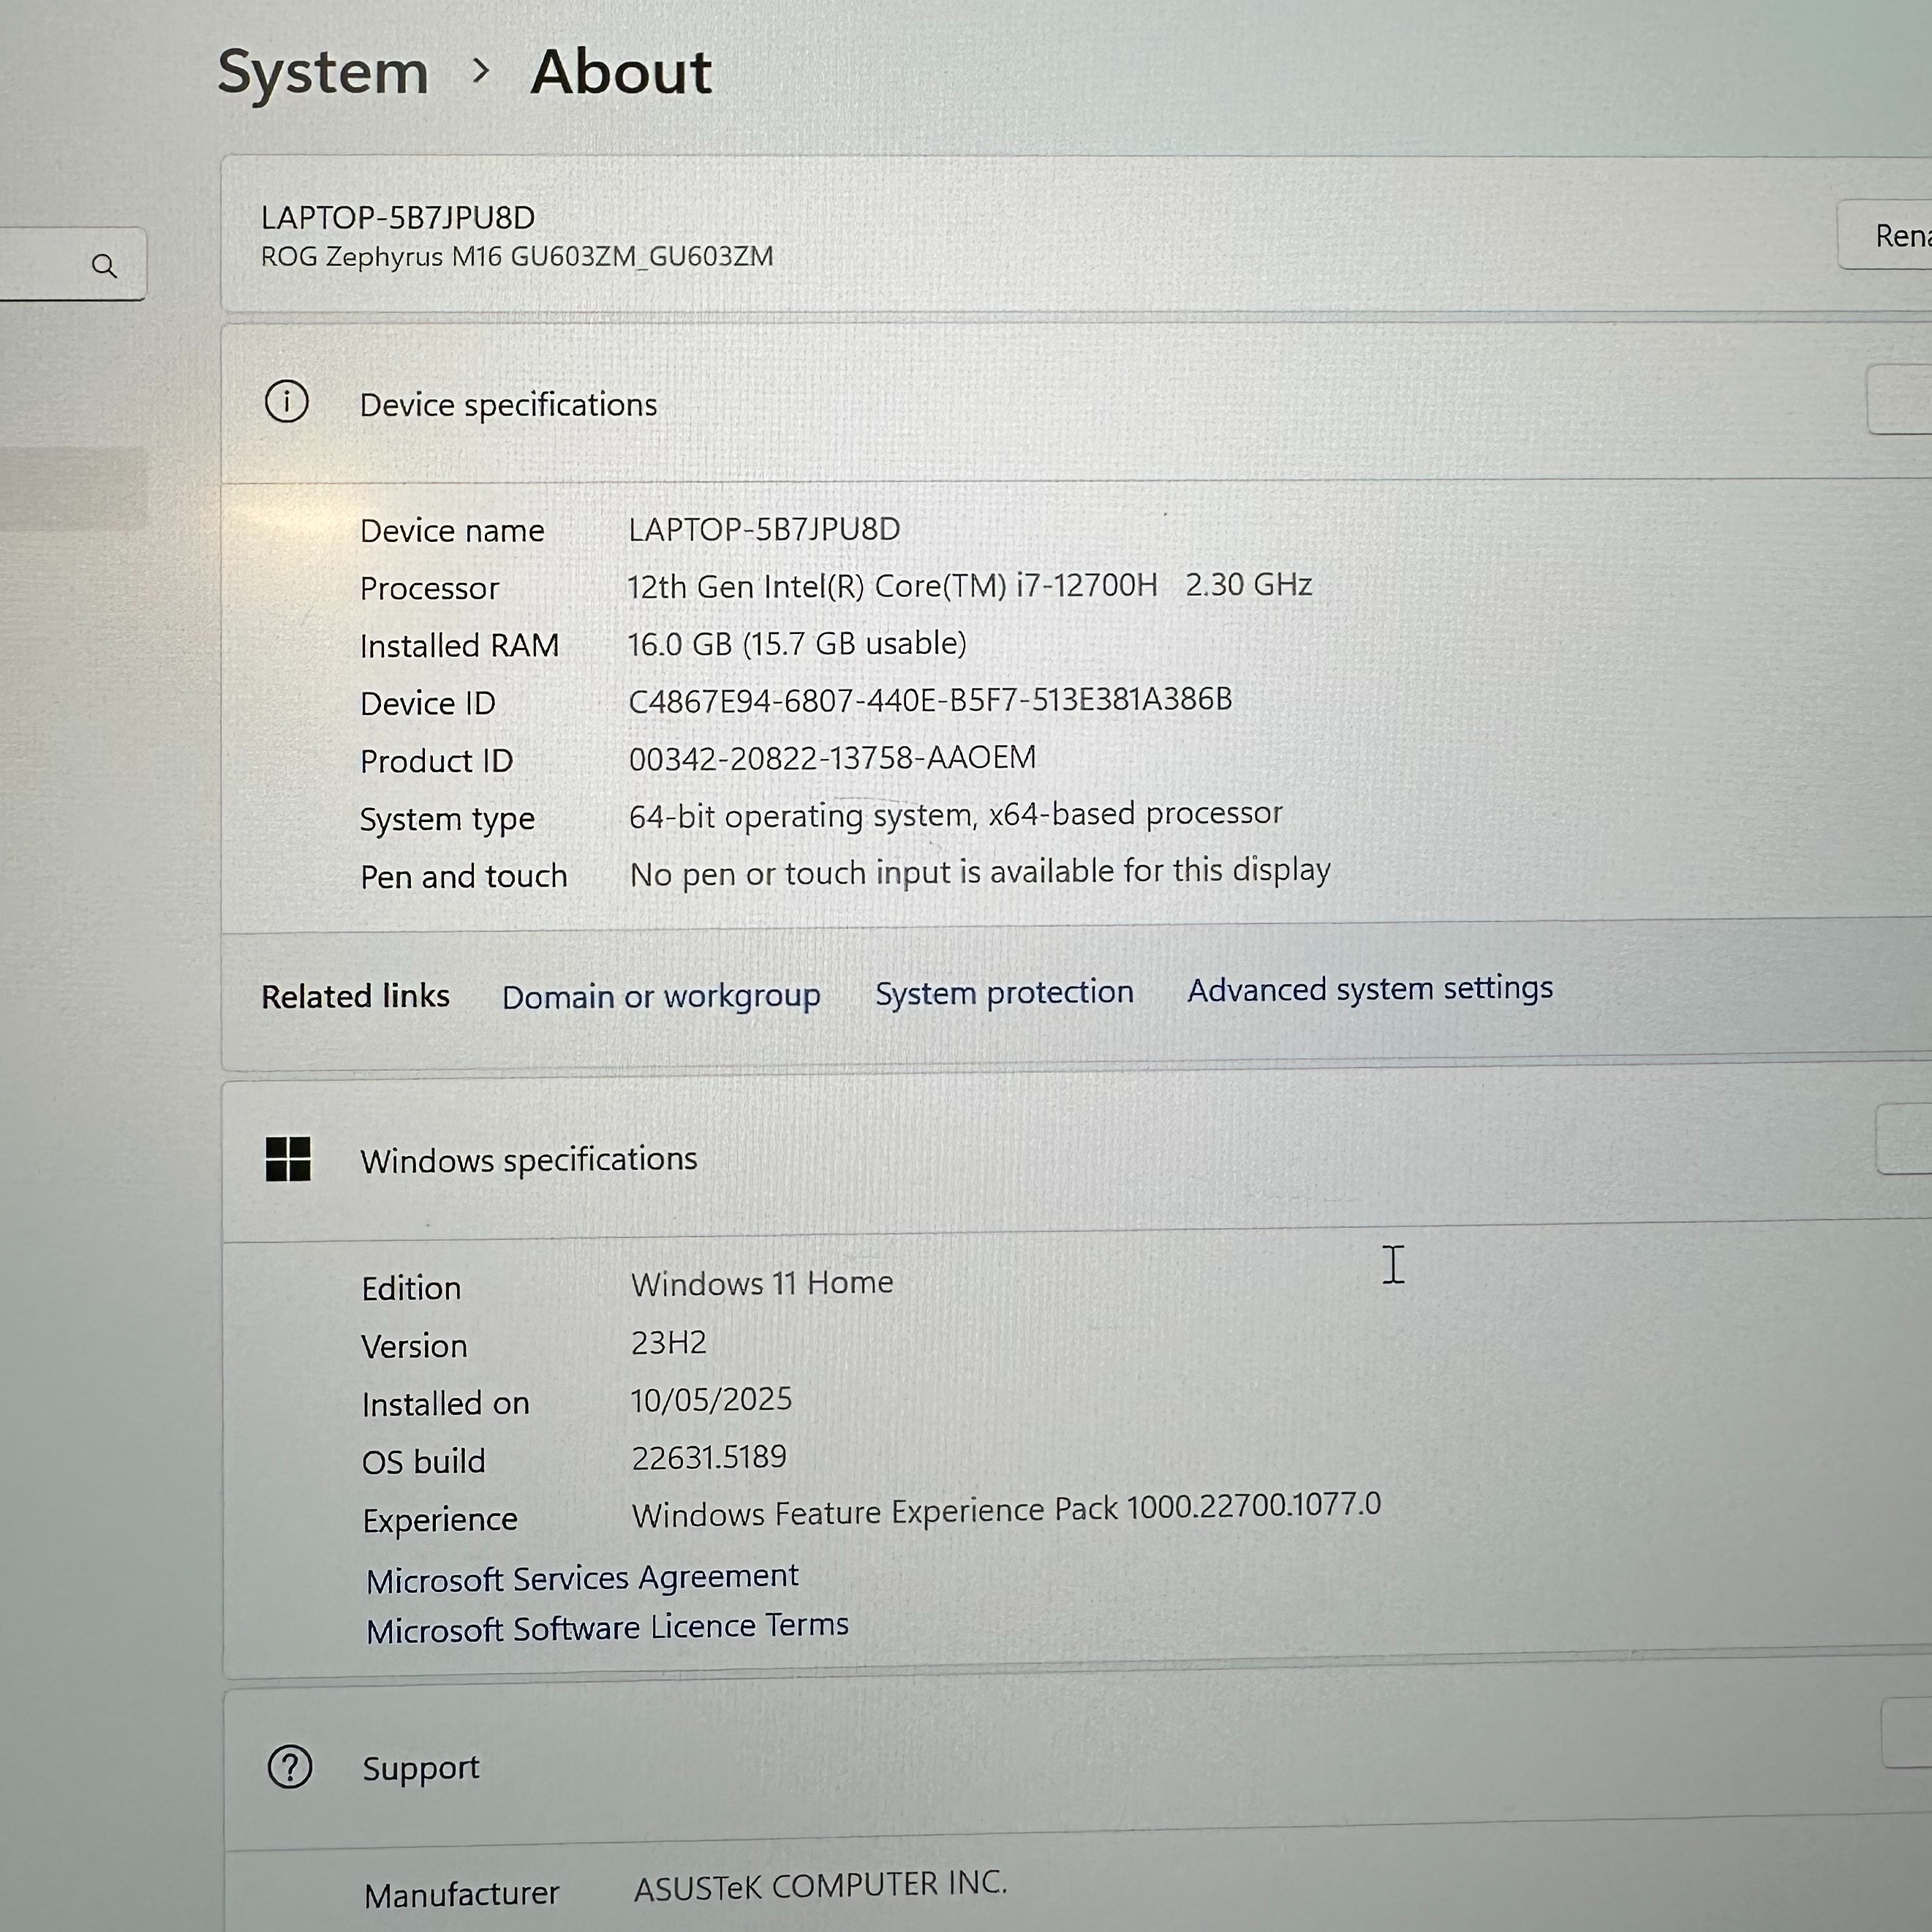
Task: Click the Version label
Action: coord(414,1346)
